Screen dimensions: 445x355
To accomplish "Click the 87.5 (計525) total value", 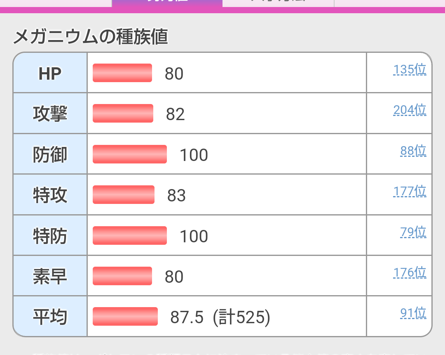I will 220,317.
